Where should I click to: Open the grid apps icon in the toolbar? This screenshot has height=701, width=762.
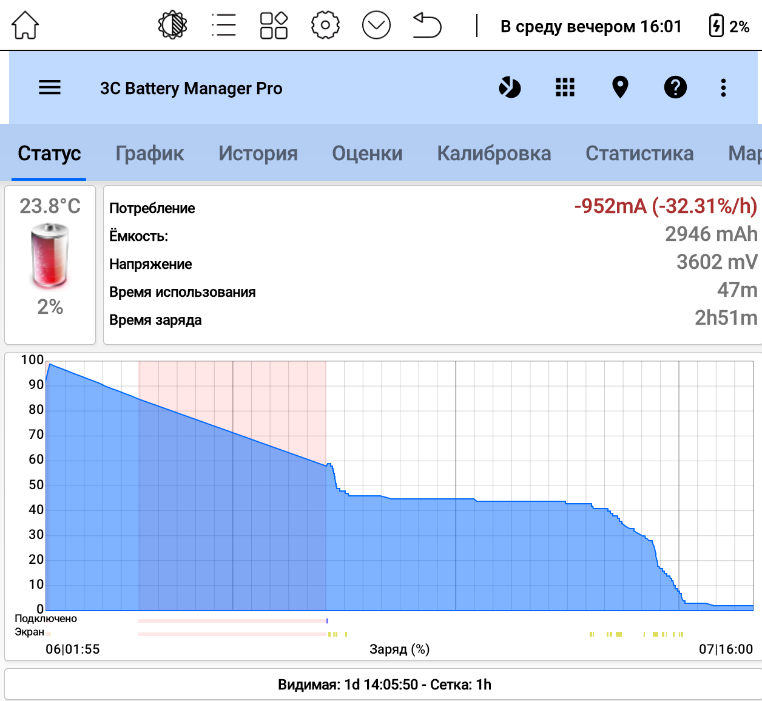[565, 88]
